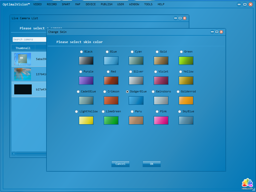Viewport: 256px width, 192px height.
Task: Select the Black skin radio button
Action: pyautogui.click(x=81, y=52)
